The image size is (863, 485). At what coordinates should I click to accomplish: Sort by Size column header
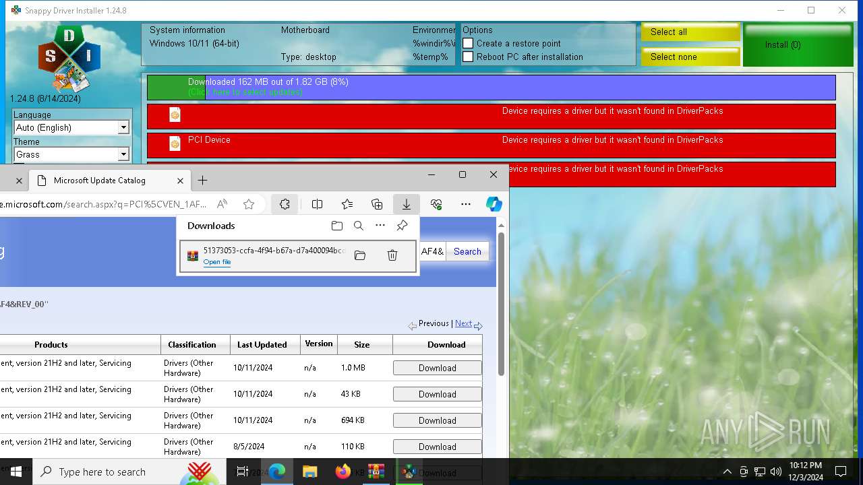[362, 344]
